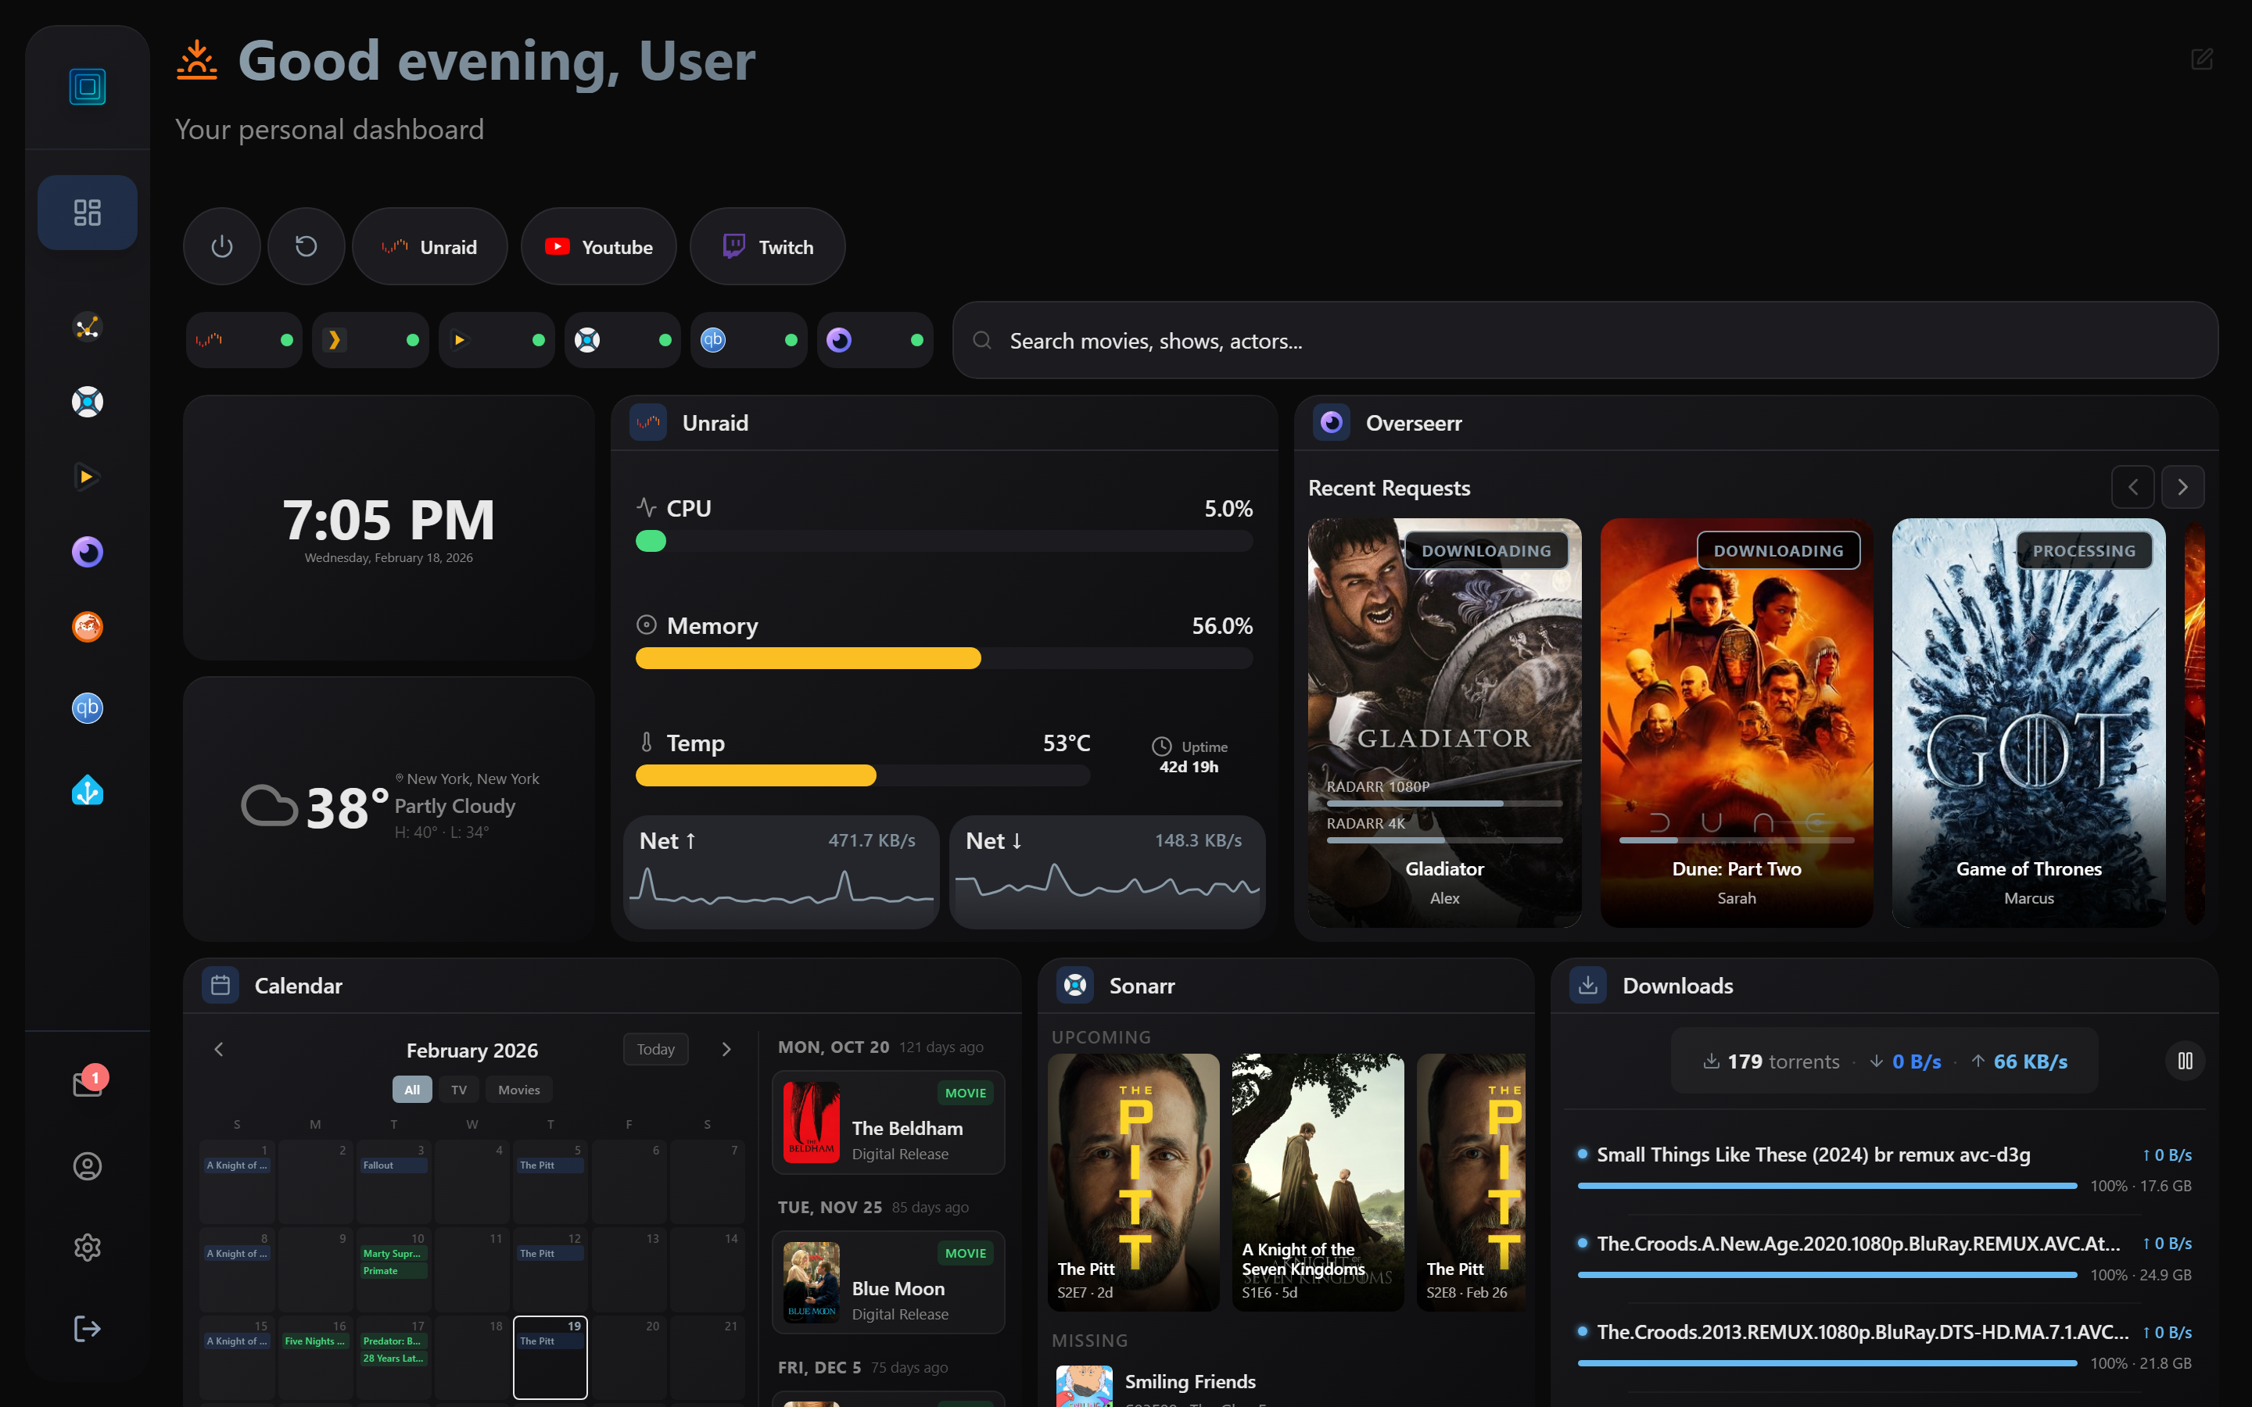Image resolution: width=2252 pixels, height=1407 pixels.
Task: Click the Sonarr widget header icon
Action: pyautogui.click(x=1075, y=986)
